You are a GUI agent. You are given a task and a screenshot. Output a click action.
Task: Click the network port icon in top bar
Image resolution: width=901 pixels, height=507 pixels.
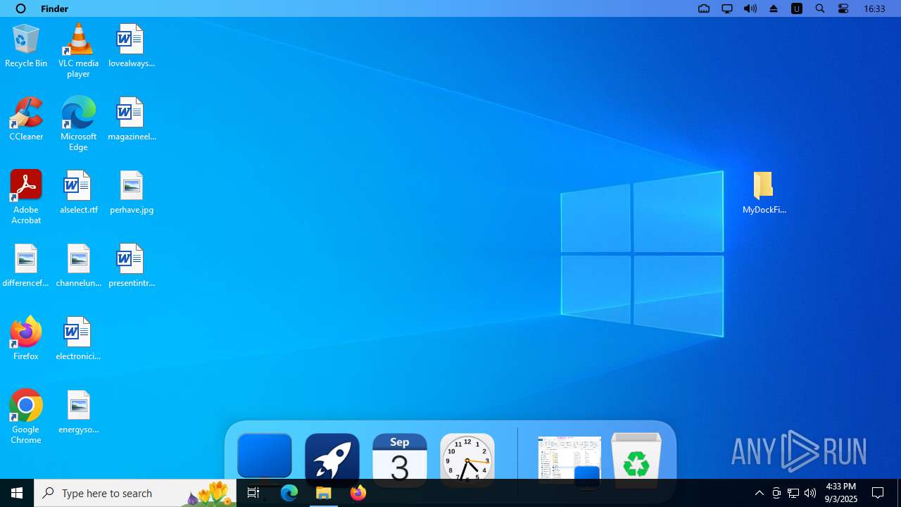[x=704, y=8]
